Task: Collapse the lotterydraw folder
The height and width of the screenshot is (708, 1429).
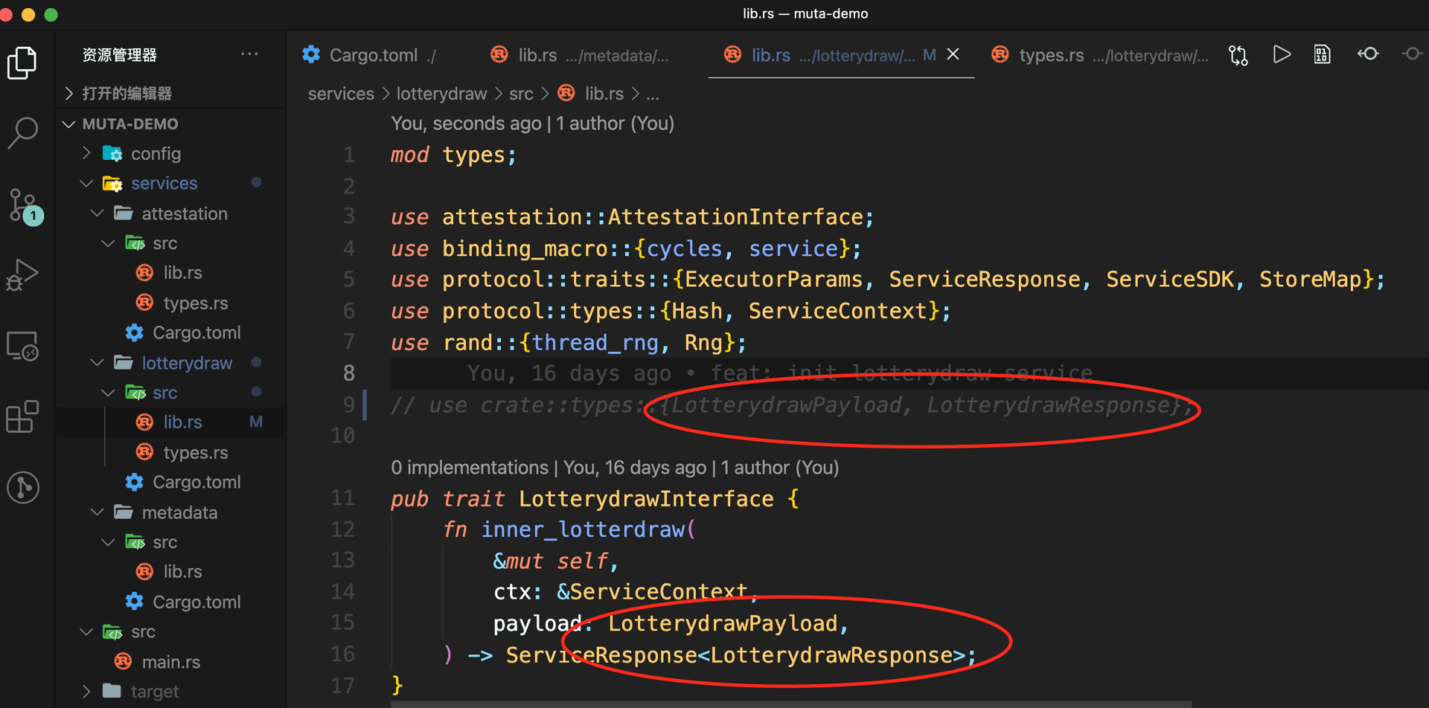Action: click(x=97, y=362)
